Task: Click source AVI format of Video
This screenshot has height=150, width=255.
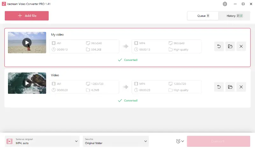Action: (x=59, y=84)
